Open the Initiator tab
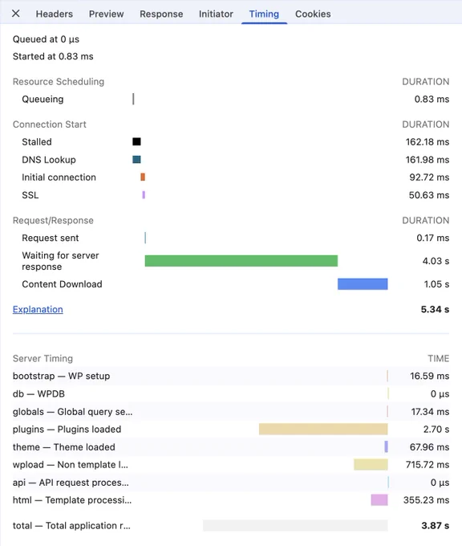Image resolution: width=462 pixels, height=546 pixels. tap(216, 14)
